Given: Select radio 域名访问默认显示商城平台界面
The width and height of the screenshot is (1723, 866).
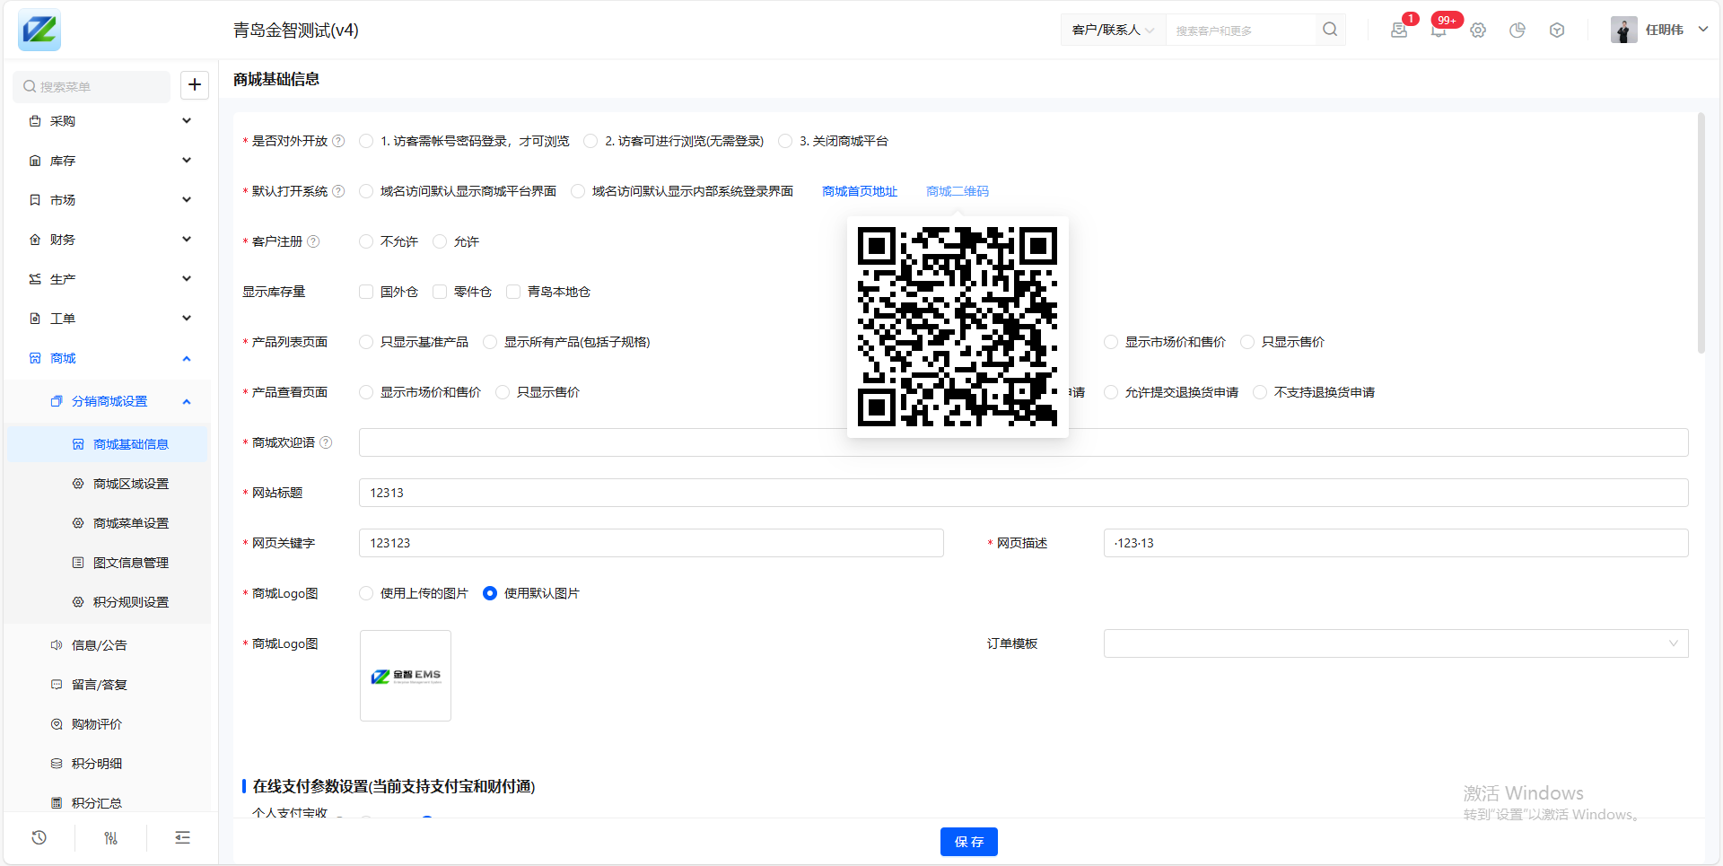Looking at the screenshot, I should click(366, 191).
